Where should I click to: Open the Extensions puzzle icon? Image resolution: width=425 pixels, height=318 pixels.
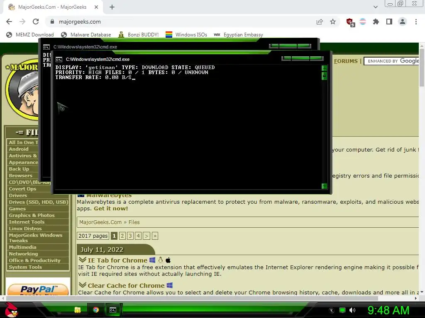[376, 22]
